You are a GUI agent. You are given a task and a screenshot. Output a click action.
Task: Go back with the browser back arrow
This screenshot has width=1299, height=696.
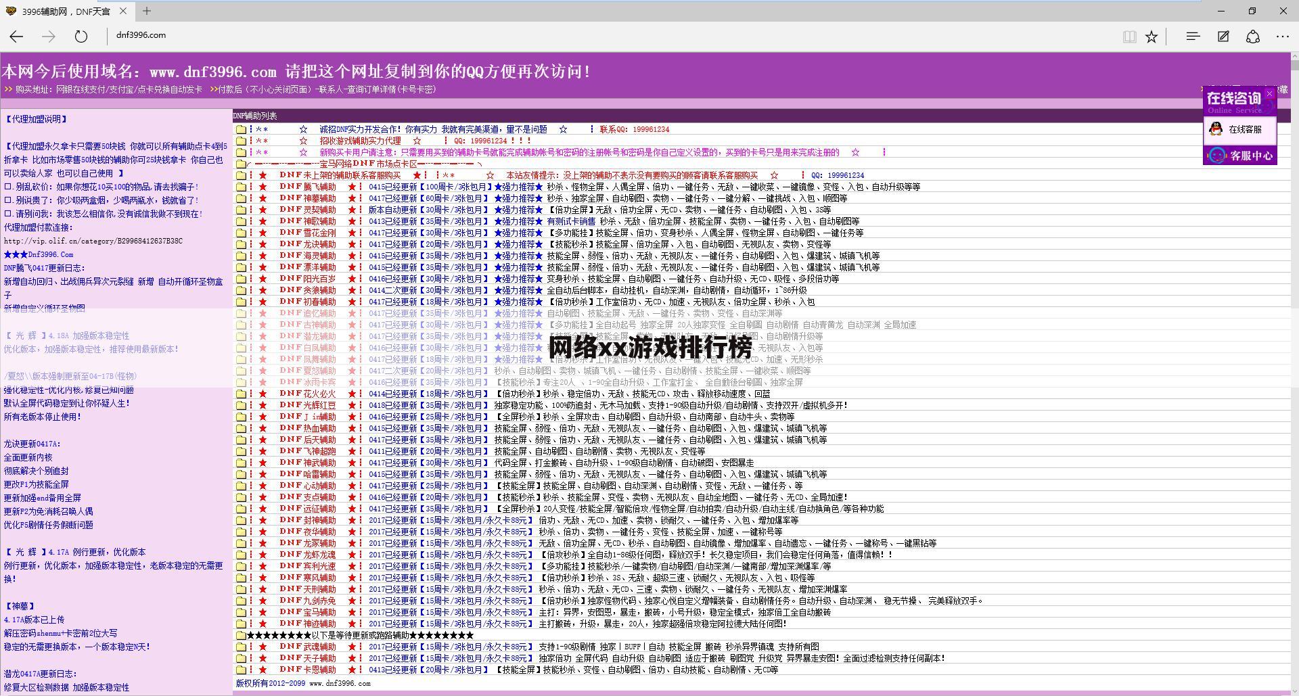[x=16, y=37]
